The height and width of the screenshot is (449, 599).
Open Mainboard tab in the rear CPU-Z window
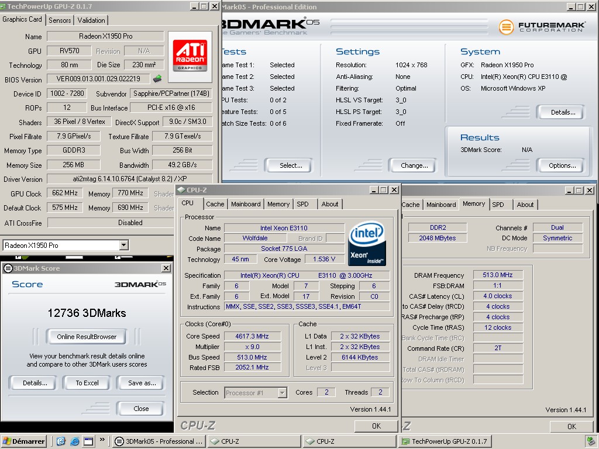pyautogui.click(x=441, y=205)
